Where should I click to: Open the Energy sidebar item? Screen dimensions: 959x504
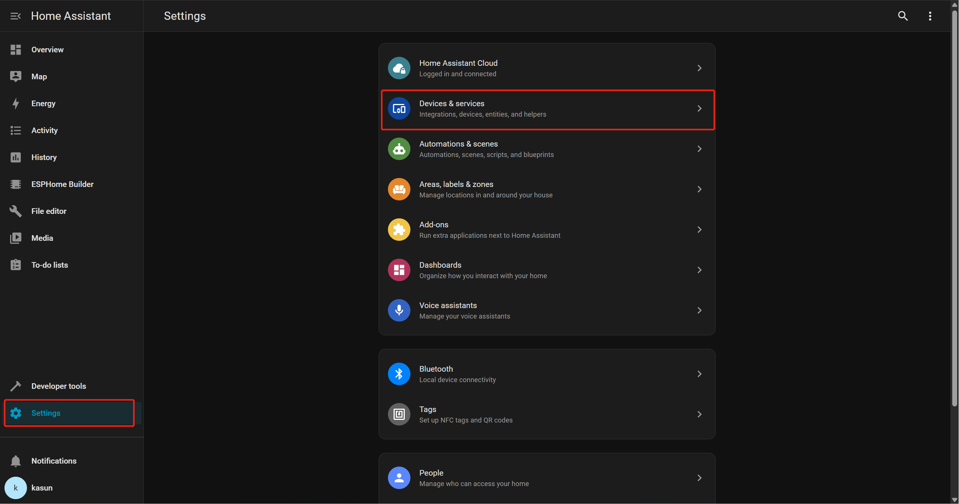43,104
